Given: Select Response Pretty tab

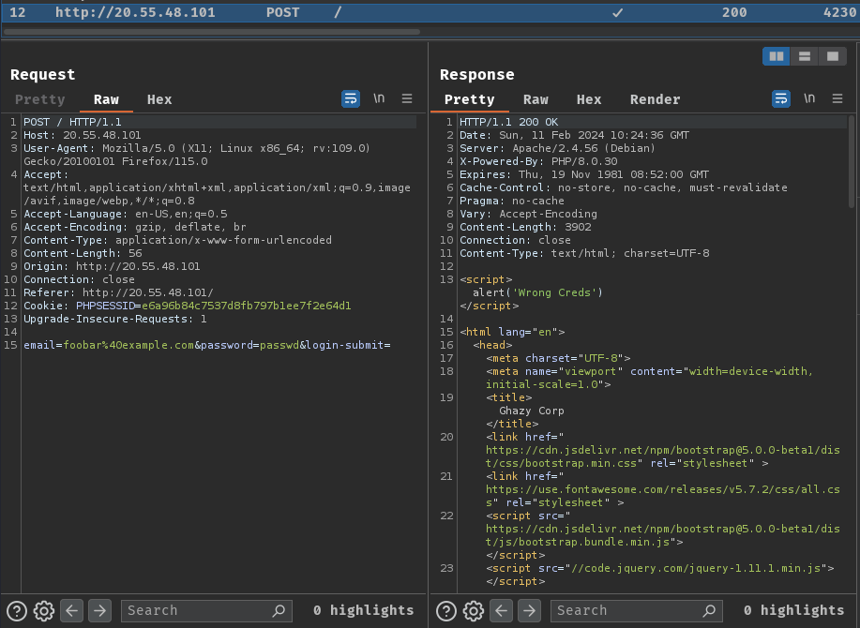Looking at the screenshot, I should coord(470,99).
